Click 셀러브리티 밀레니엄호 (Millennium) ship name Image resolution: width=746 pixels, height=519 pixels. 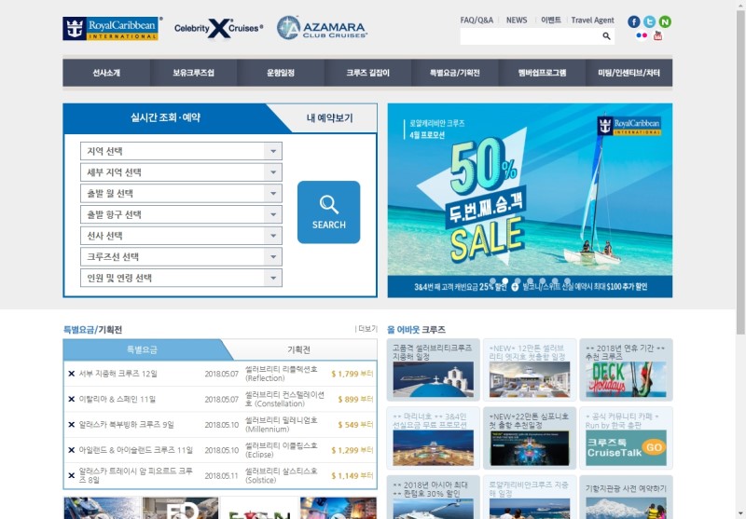tap(281, 424)
